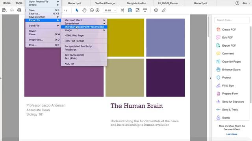Open Export PDF tool

click(x=226, y=45)
